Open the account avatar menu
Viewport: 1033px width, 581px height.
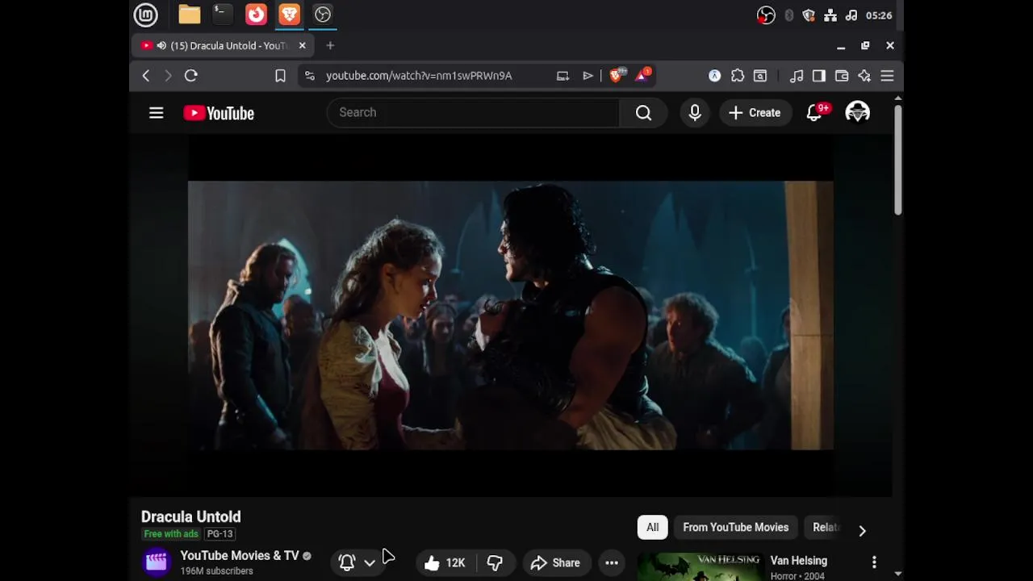pos(857,112)
